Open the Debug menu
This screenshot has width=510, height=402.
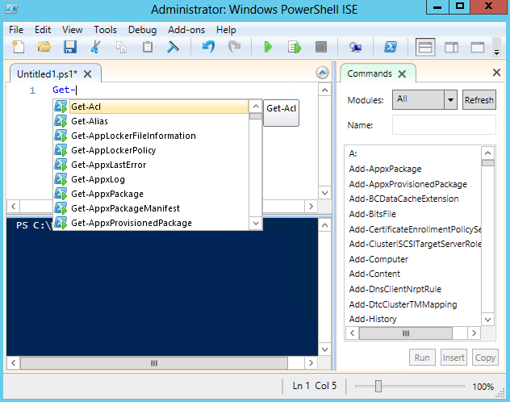142,30
